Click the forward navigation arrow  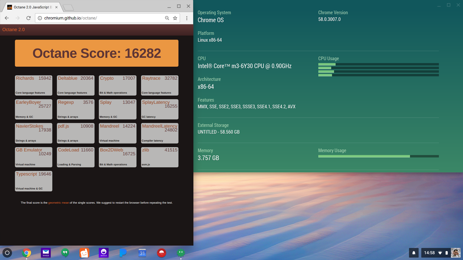[18, 18]
